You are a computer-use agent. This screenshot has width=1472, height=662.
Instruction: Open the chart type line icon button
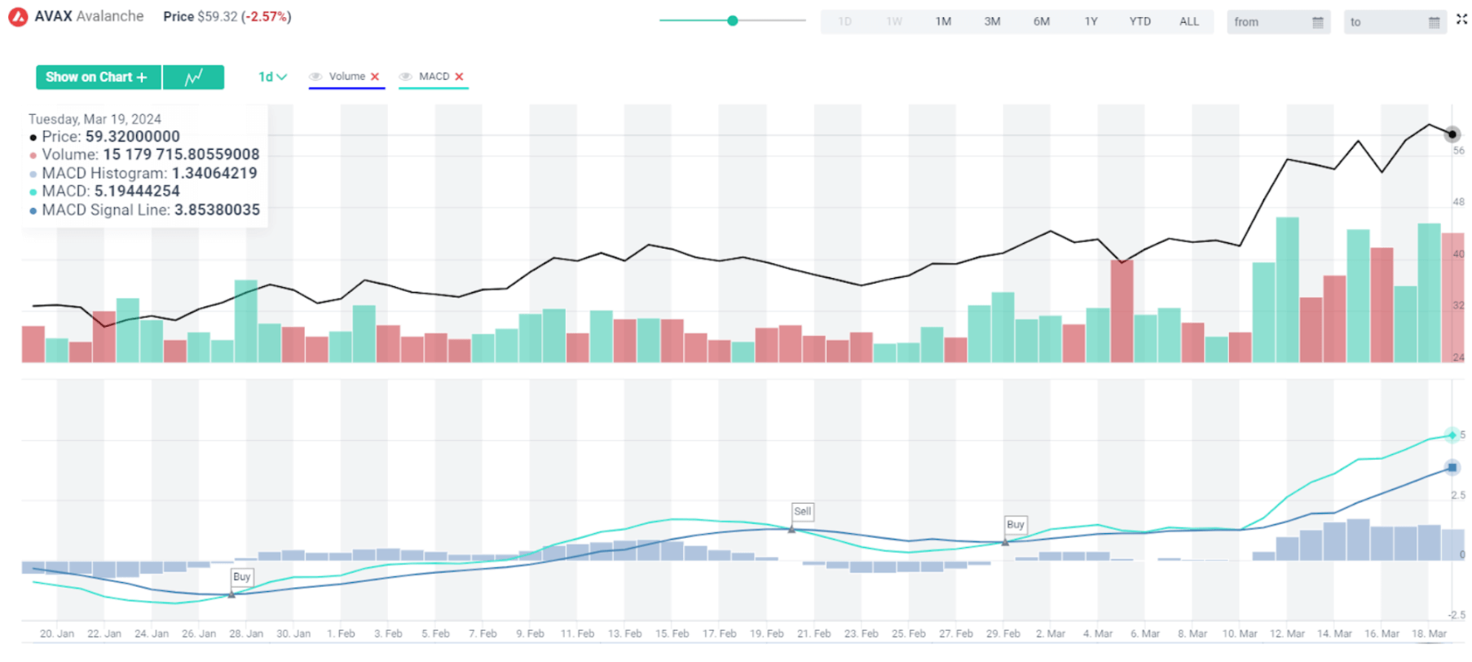[x=193, y=77]
